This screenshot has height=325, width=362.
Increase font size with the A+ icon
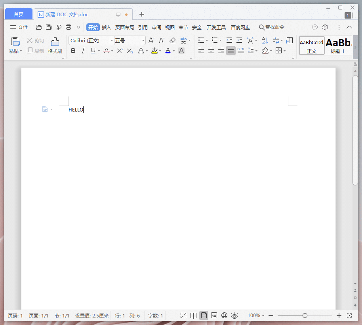[151, 40]
